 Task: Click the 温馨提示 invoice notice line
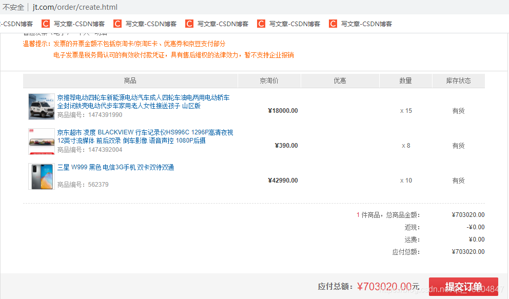click(x=124, y=44)
